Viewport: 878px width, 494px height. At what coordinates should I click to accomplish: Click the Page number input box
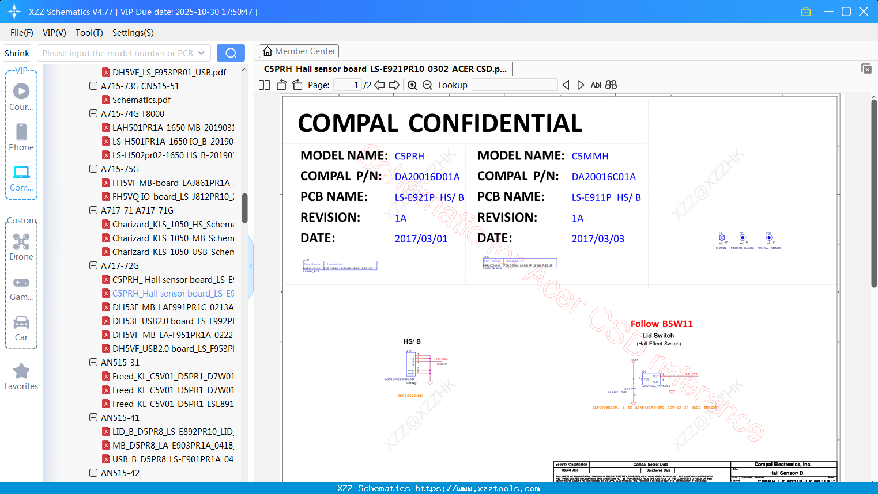[348, 85]
